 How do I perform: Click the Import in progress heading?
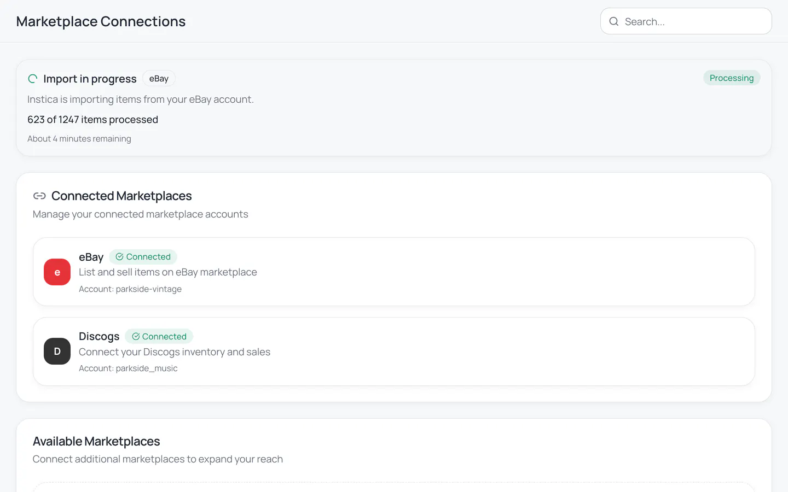[90, 79]
